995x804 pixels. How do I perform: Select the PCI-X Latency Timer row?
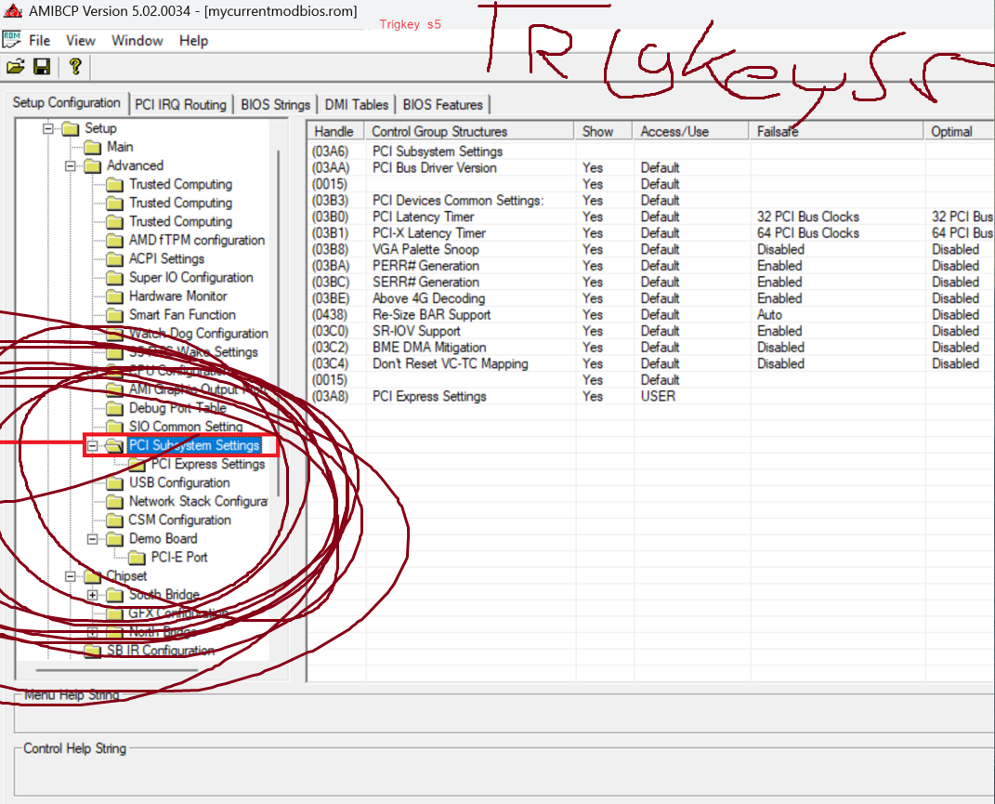[651, 233]
